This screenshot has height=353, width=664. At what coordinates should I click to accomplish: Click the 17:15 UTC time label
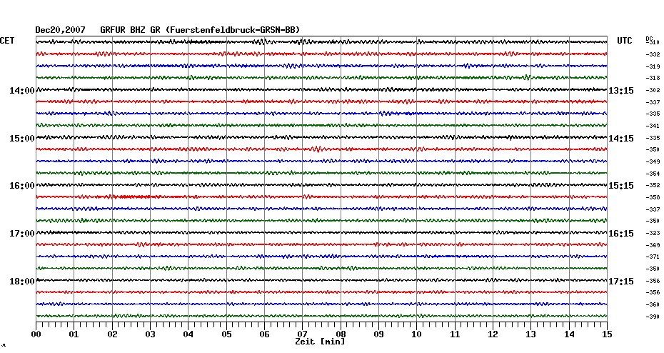[621, 282]
